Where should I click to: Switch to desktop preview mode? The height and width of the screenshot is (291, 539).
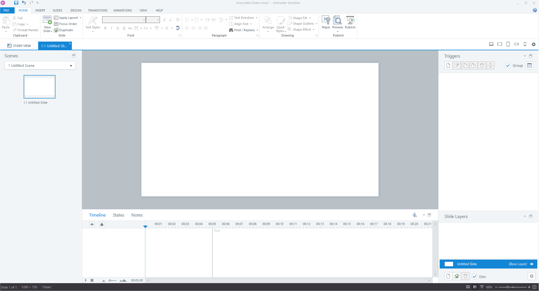(x=491, y=44)
